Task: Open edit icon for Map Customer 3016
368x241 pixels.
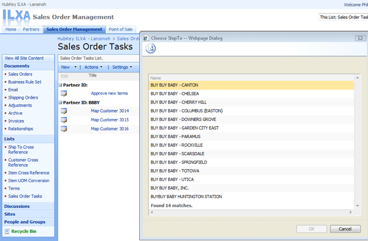Action: (x=64, y=129)
